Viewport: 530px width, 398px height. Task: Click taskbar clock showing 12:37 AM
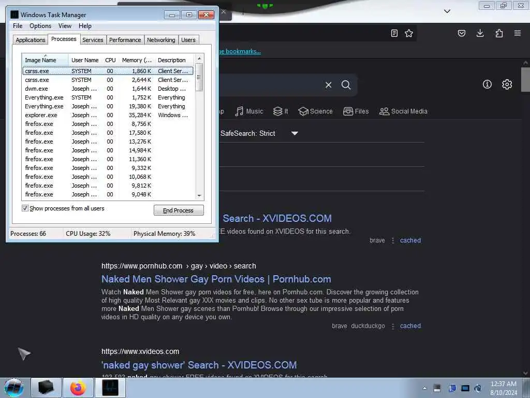(503, 388)
